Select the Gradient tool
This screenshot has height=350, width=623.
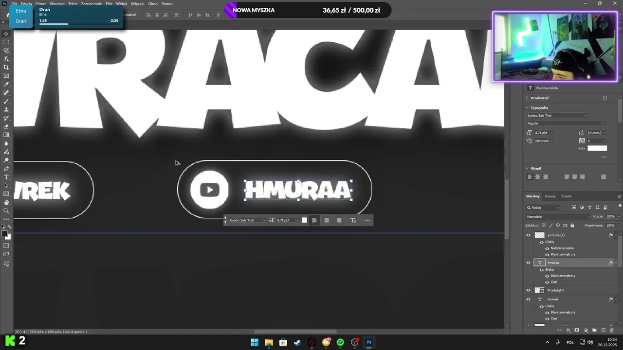pos(6,135)
